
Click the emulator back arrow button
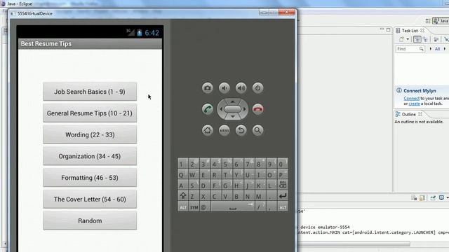click(241, 130)
